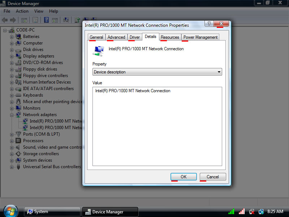This screenshot has width=289, height=217.
Task: Open the Windows Start orb
Action: [10, 211]
